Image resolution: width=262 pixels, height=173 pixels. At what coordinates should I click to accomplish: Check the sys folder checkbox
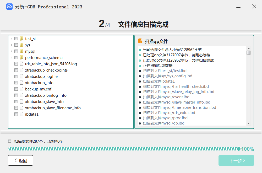click(16, 45)
